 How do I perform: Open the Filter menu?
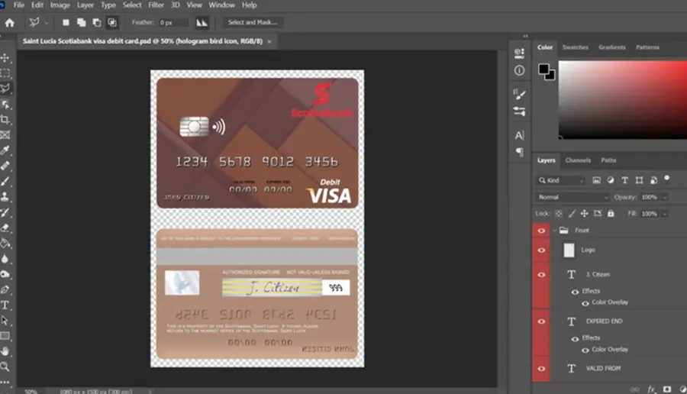156,5
